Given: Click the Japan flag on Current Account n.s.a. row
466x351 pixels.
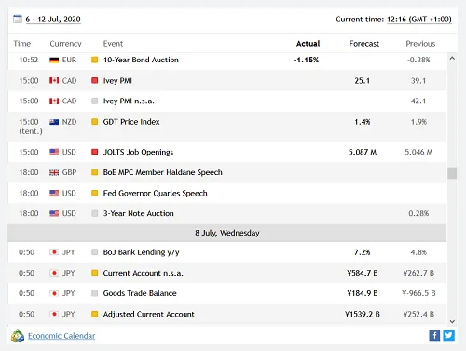Looking at the screenshot, I should point(54,273).
